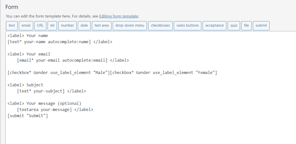Add a date field tag
The image size is (296, 144).
84,25
